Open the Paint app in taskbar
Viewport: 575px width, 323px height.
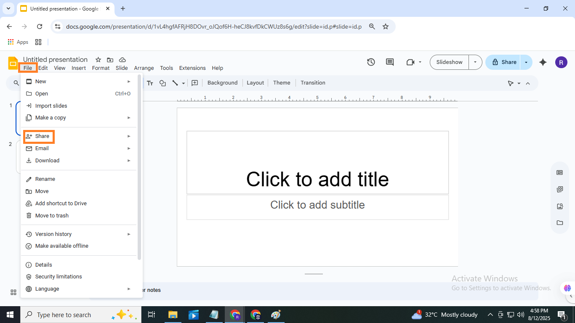point(276,315)
